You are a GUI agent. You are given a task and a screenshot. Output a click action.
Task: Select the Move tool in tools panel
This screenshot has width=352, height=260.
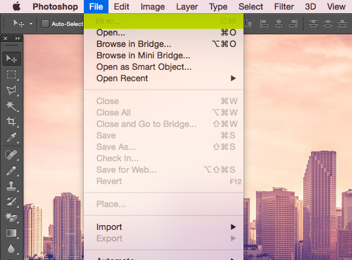click(x=11, y=59)
